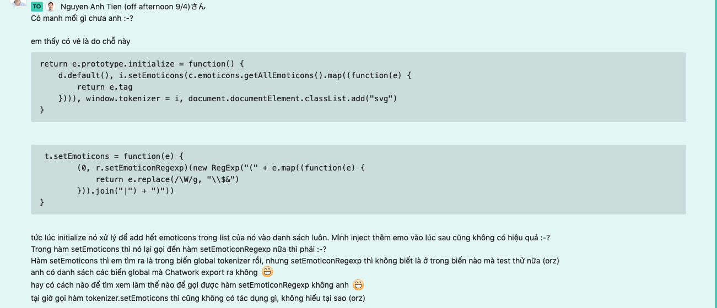Screen dimensions: 717x308
Task: Click the sender's avatar at top-left corner
Action: [19, 3]
